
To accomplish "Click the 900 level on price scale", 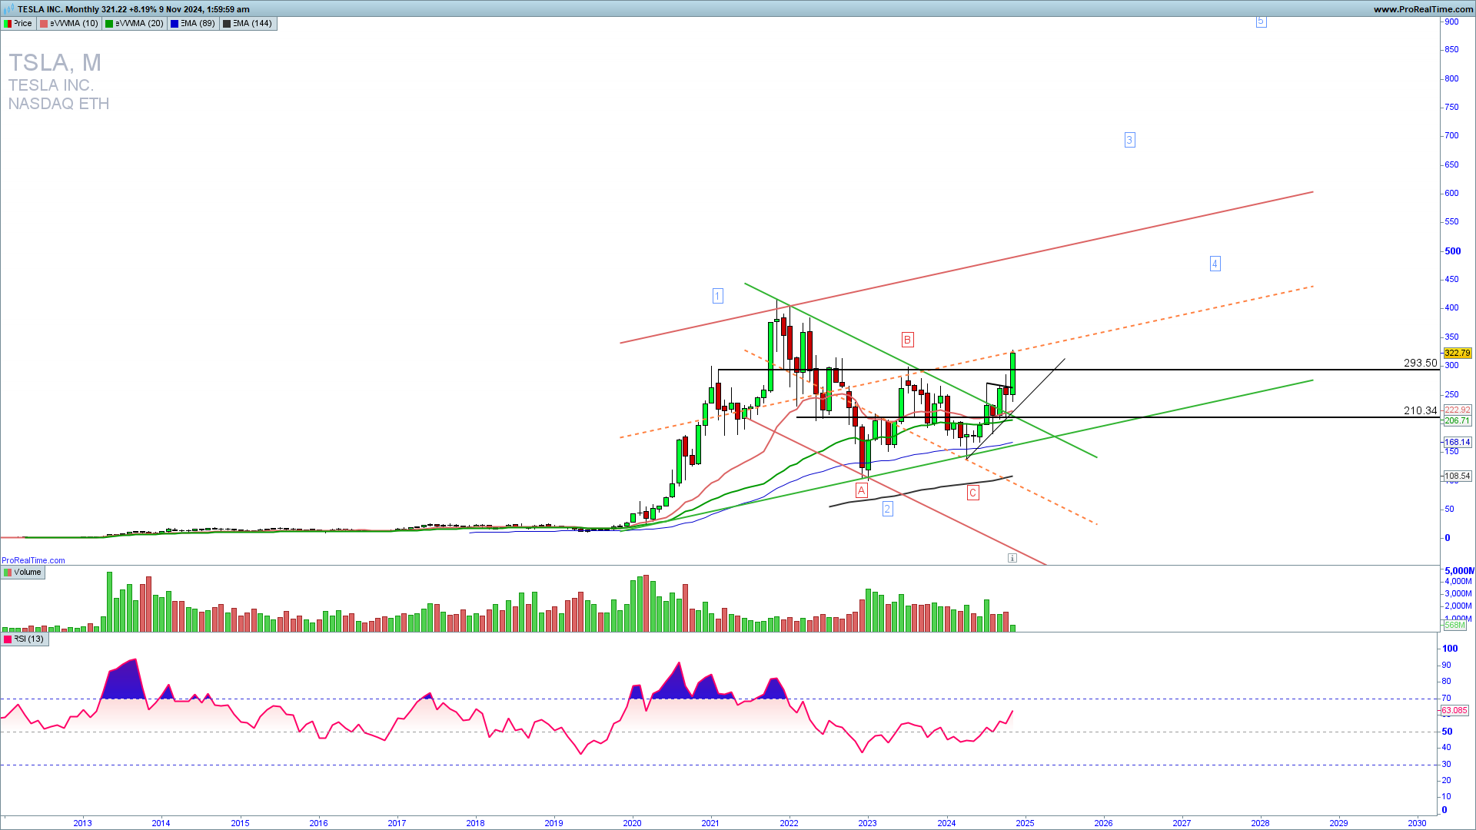I will 1451,22.
